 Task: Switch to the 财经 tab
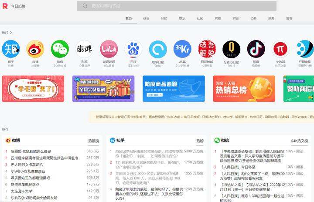tap(235, 18)
